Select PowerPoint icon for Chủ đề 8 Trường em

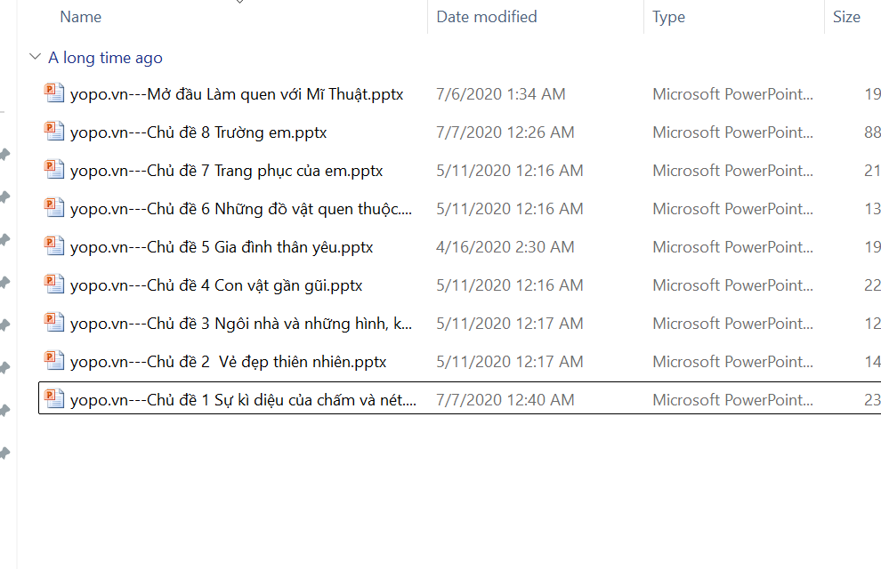[x=55, y=132]
